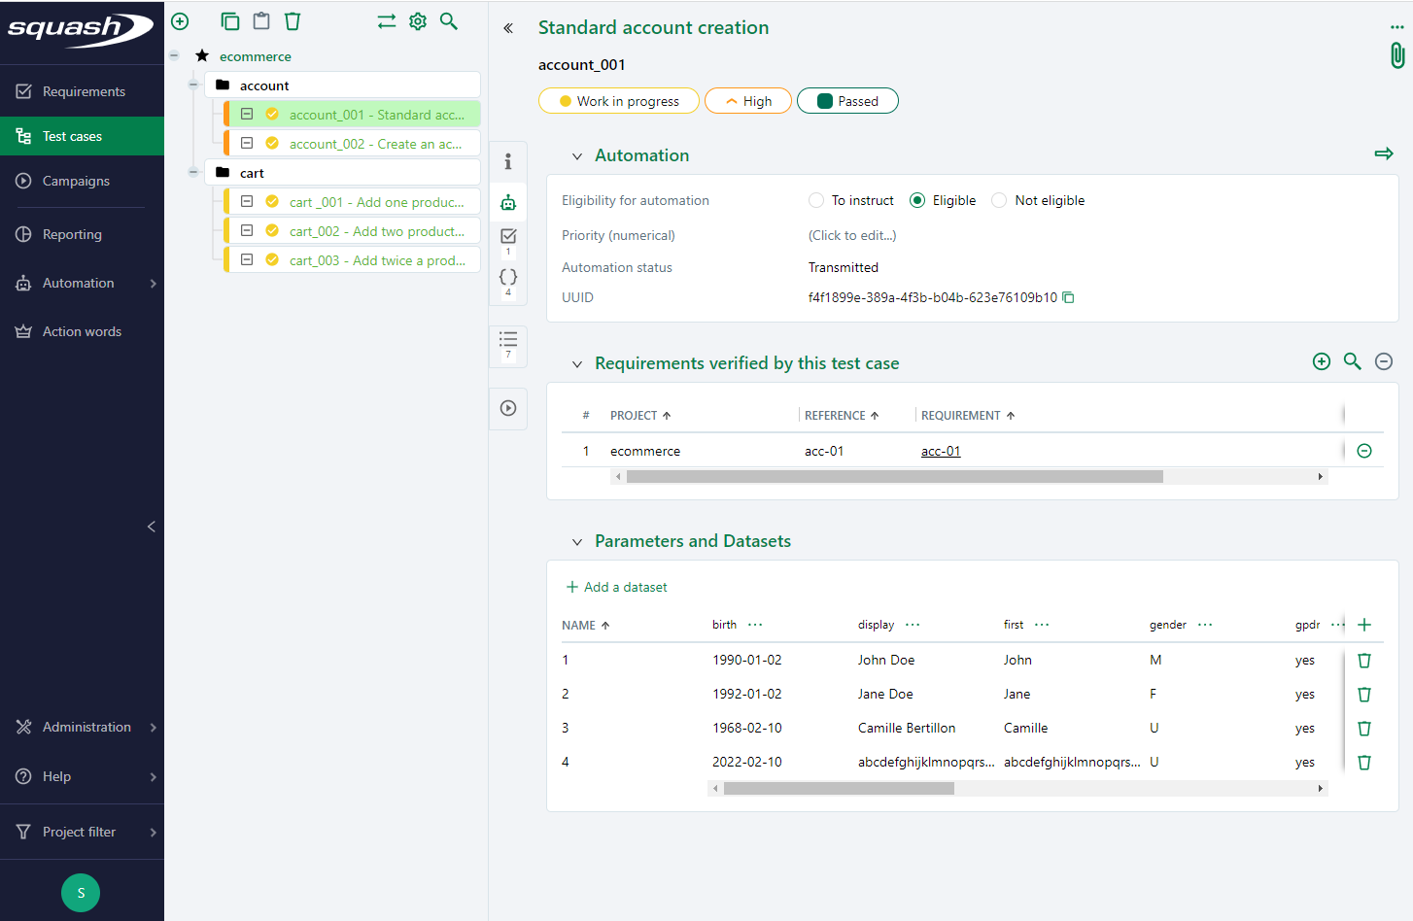This screenshot has width=1413, height=921.
Task: Open the acc-01 requirement link
Action: 940,451
